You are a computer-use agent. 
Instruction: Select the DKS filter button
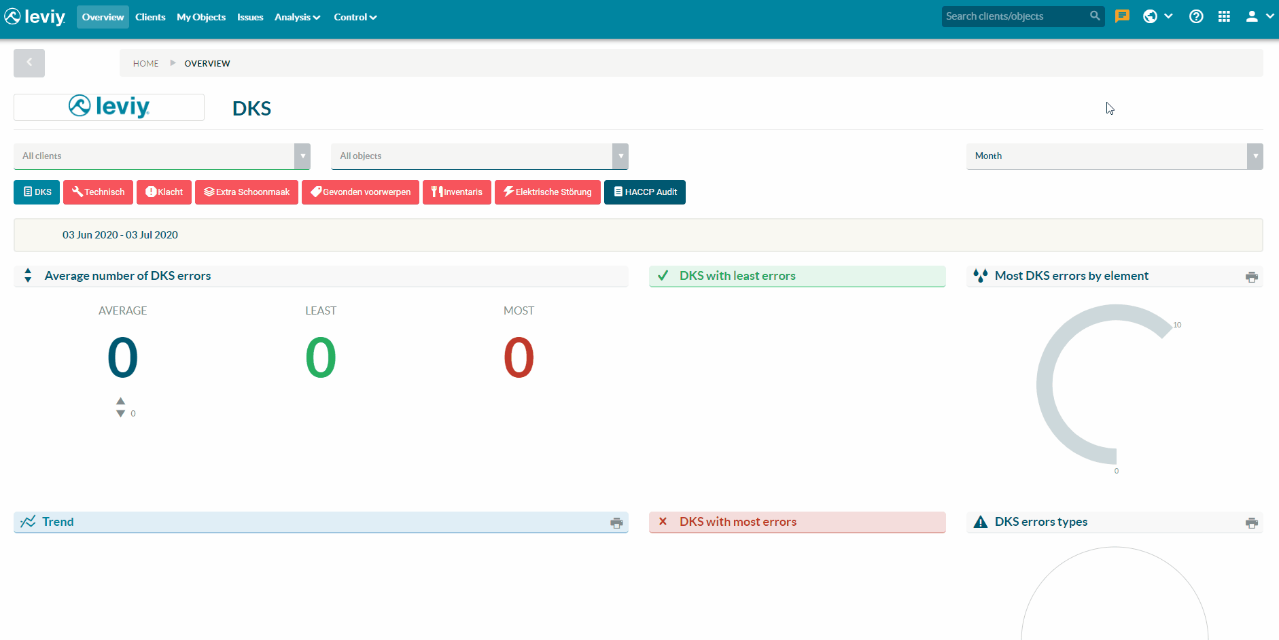36,192
